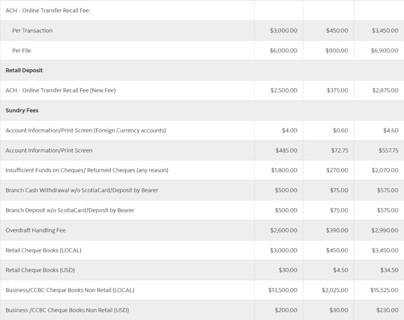Click the $3,450.00 total for Per Transaction

[385, 30]
